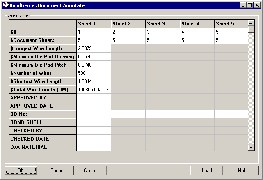Select $Document Sheets cell under Sheet 1
Screen dimensions: 263x180
pos(94,40)
